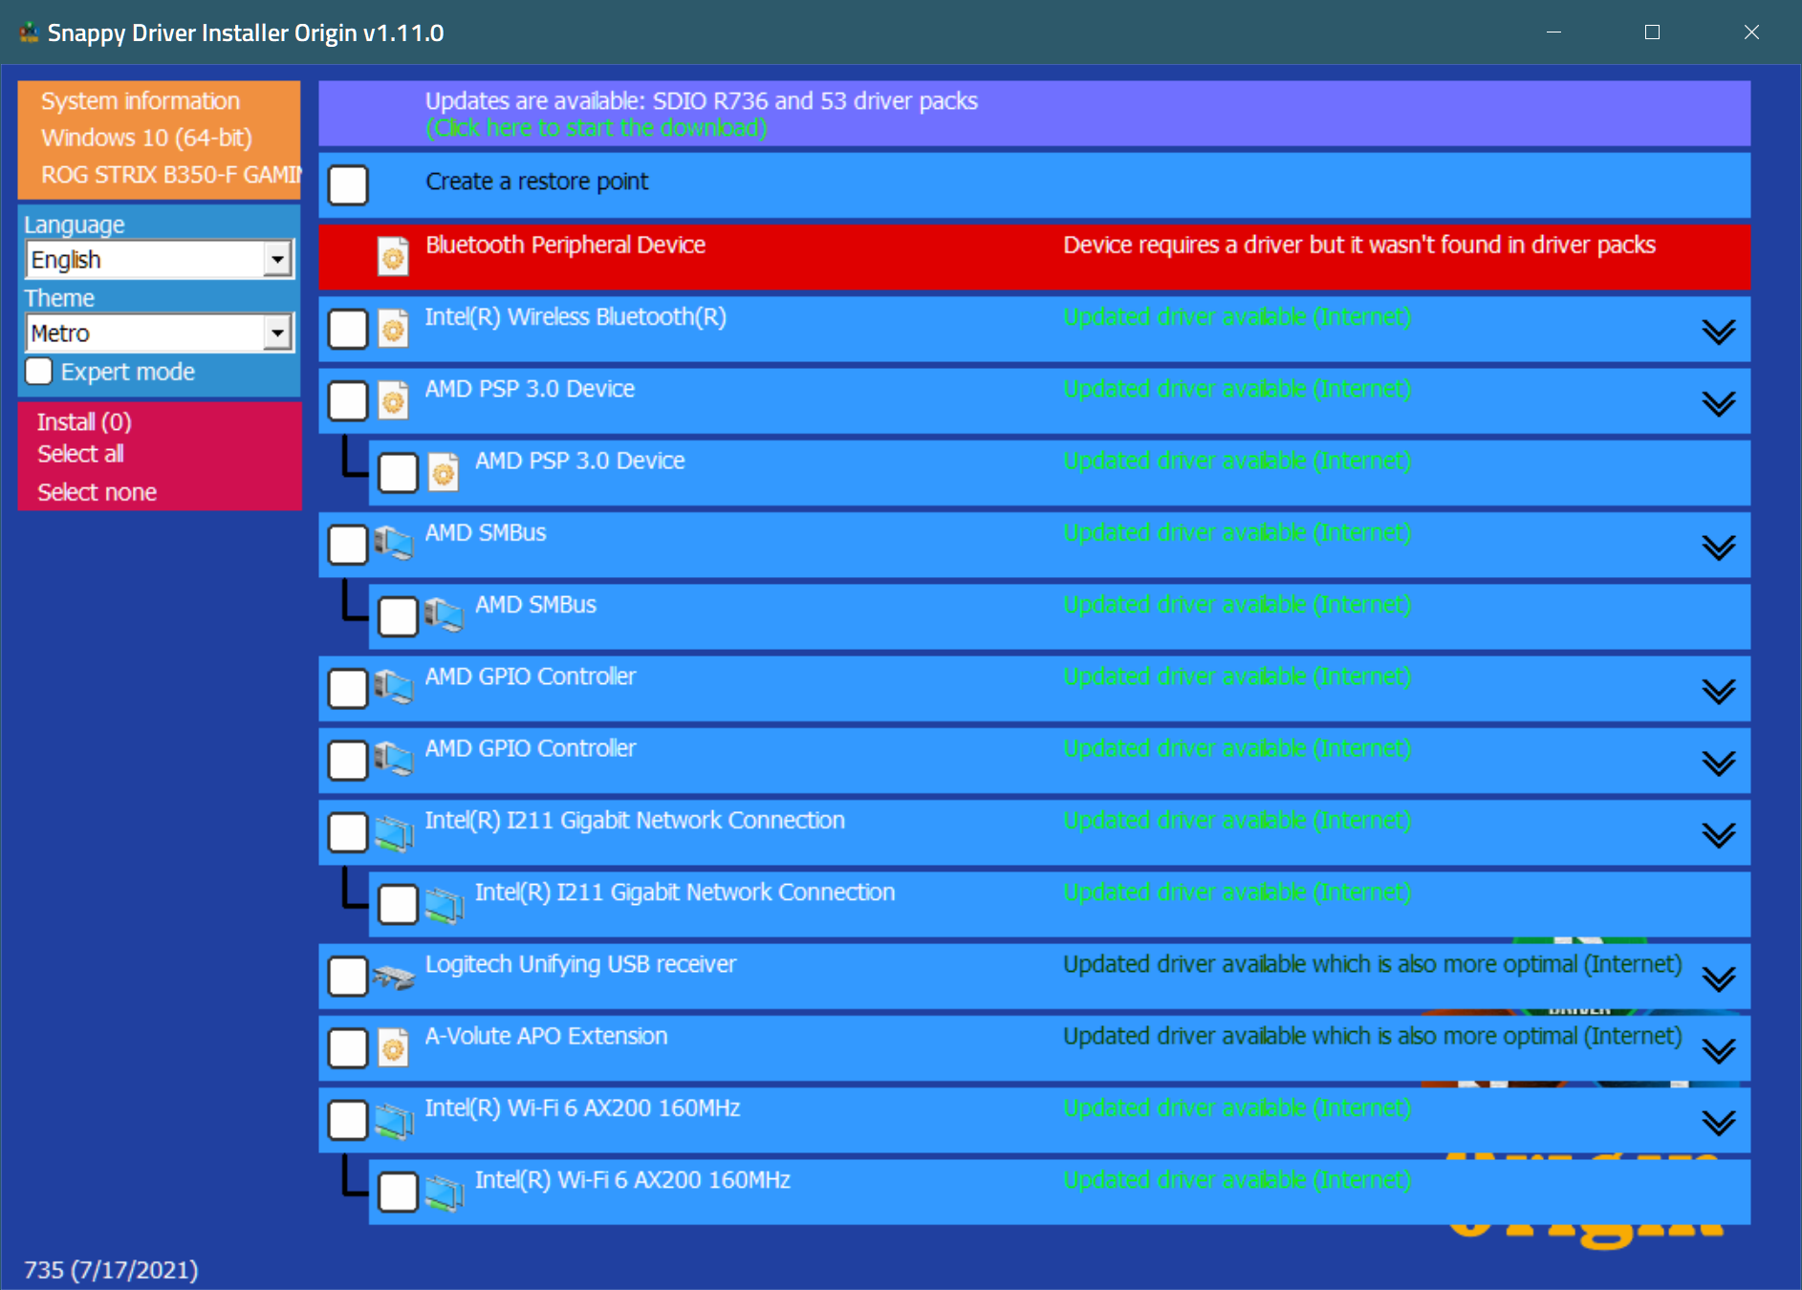This screenshot has height=1290, width=1802.
Task: Click the nested AMD SMBus system icon
Action: coord(444,615)
